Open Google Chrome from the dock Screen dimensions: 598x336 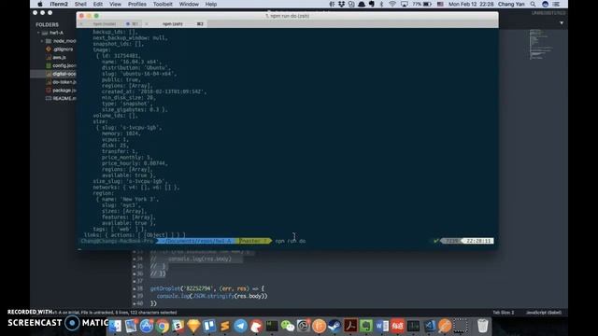162,326
